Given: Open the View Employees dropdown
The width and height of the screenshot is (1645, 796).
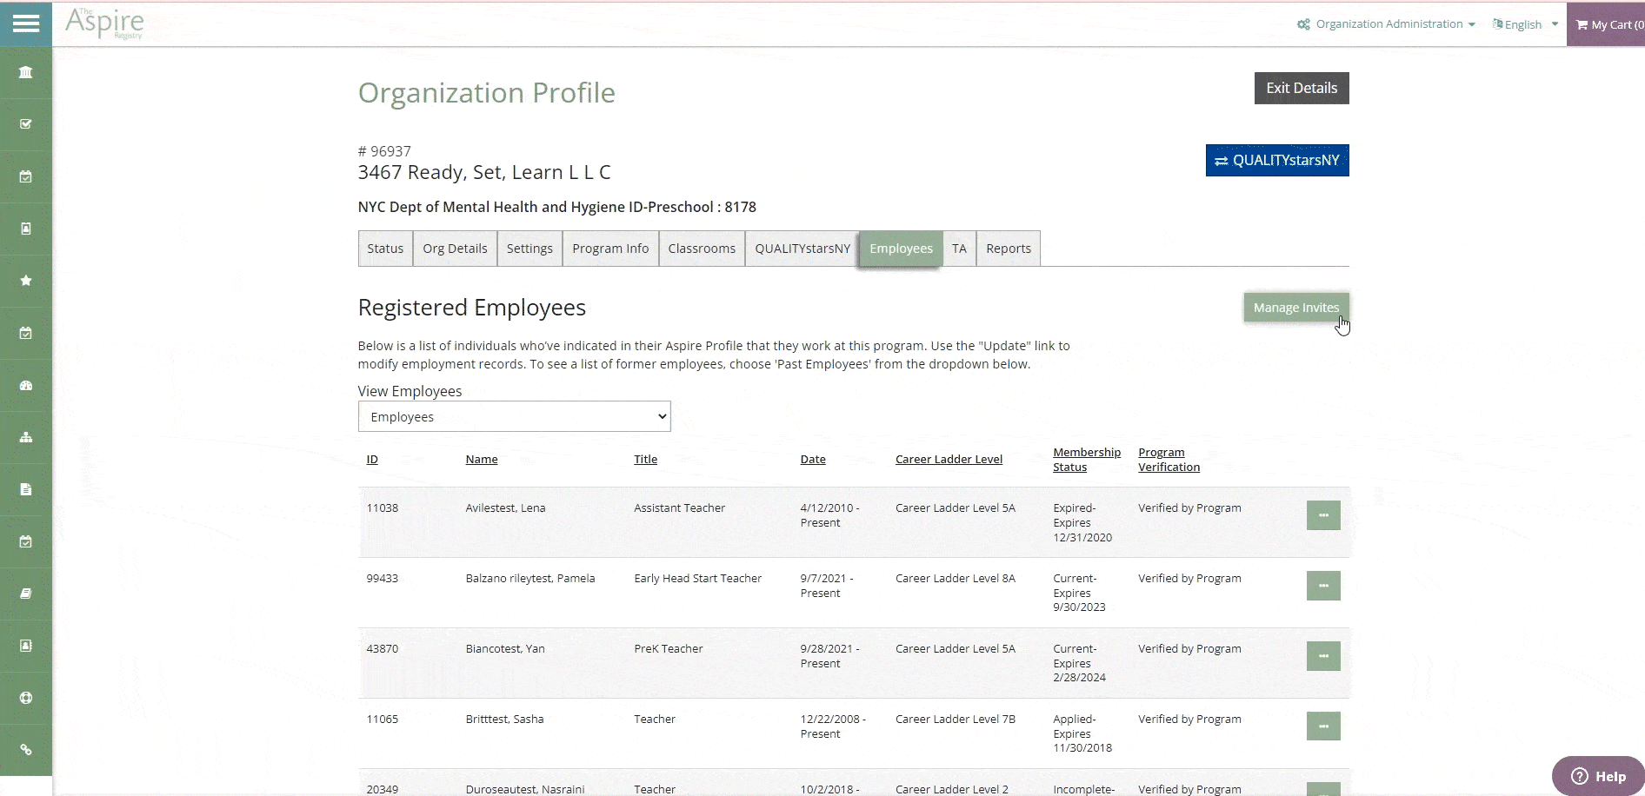Looking at the screenshot, I should (514, 417).
